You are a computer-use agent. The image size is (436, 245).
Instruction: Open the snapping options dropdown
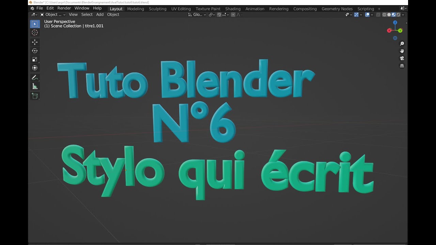coord(225,15)
